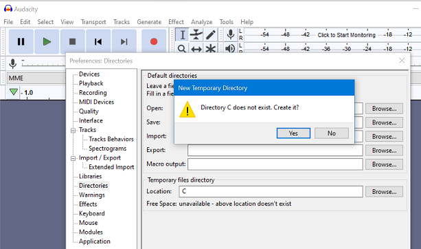Select Modules in preferences tree
The image size is (421, 249).
(91, 232)
